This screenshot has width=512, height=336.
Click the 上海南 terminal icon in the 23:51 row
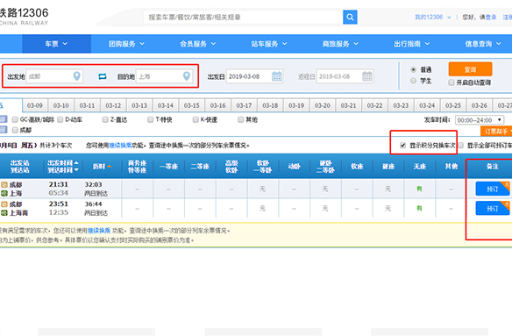pyautogui.click(x=4, y=213)
